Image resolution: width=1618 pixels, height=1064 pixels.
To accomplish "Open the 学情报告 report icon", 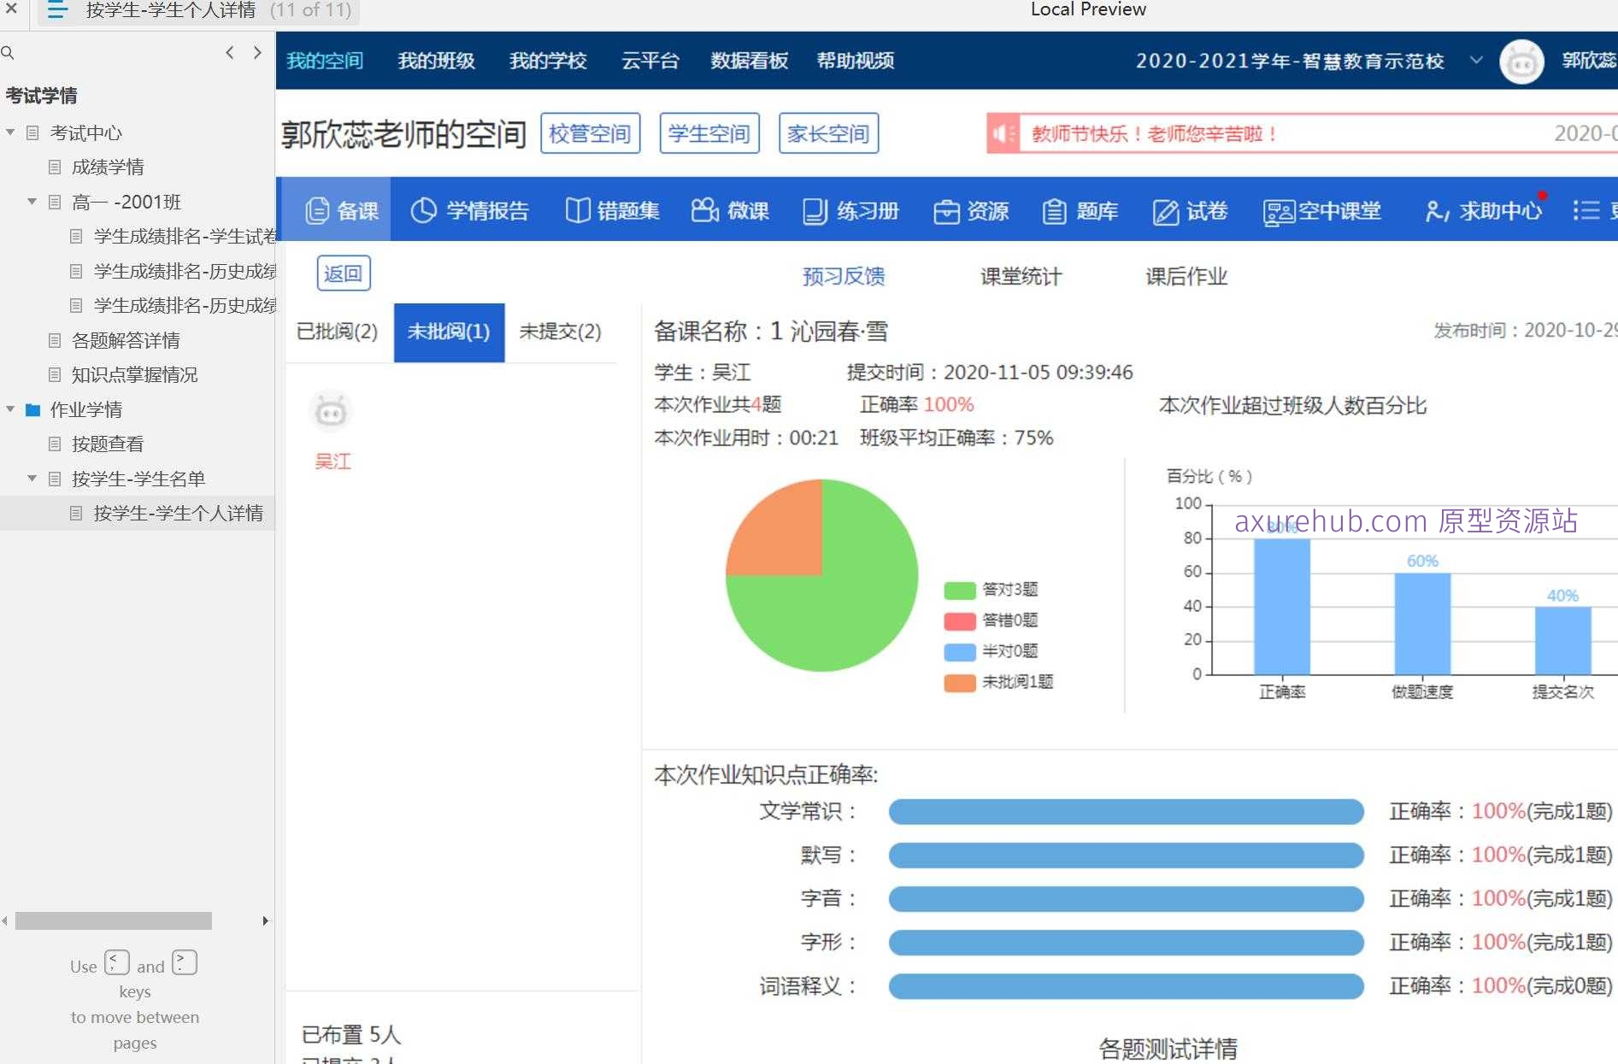I will [x=471, y=210].
